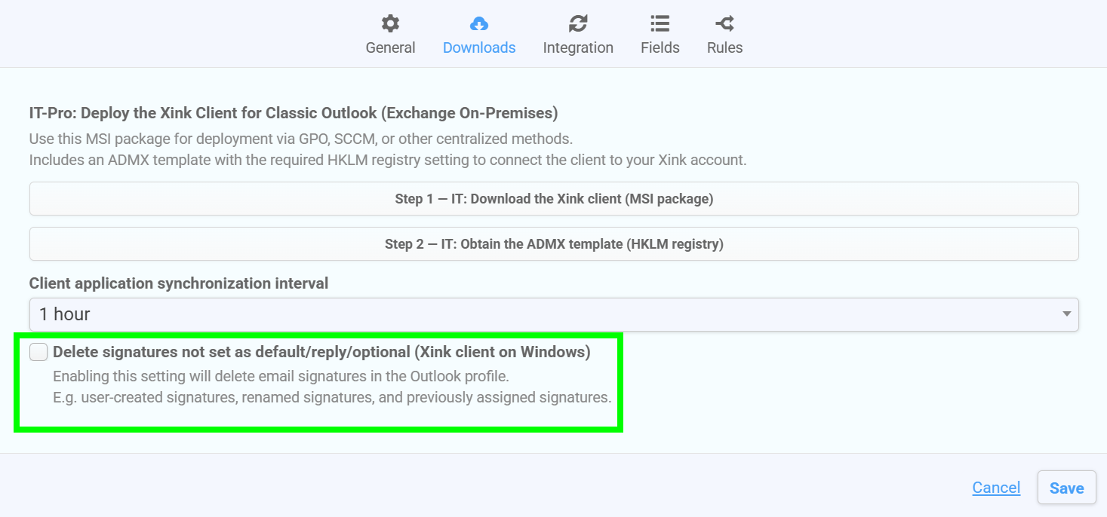
Task: Save the download settings
Action: click(1066, 488)
